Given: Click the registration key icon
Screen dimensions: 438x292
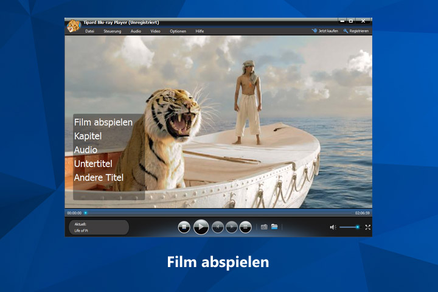Looking at the screenshot, I should coord(346,31).
